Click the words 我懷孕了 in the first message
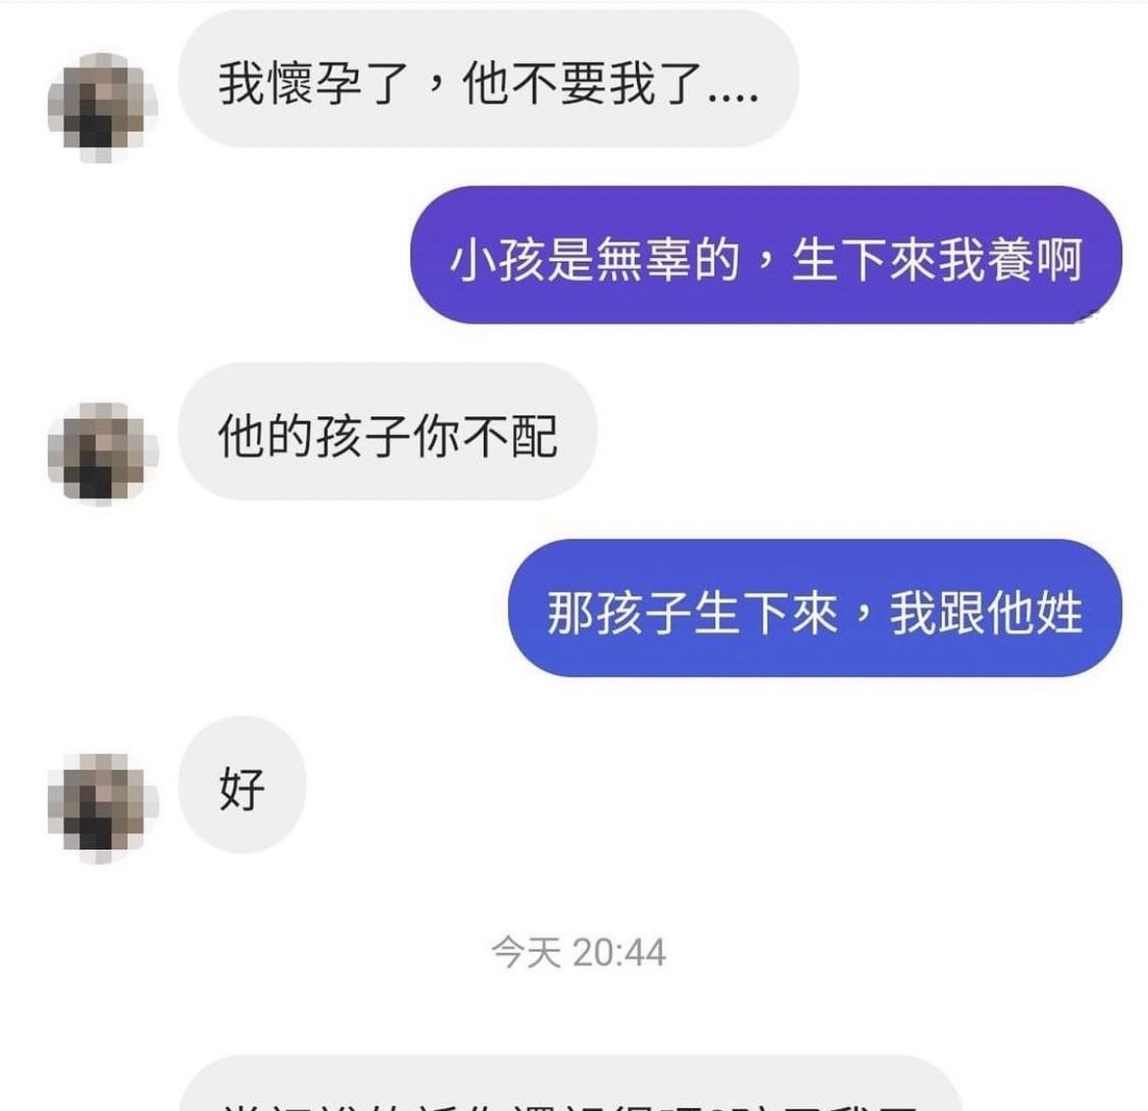The height and width of the screenshot is (1111, 1148). point(313,82)
